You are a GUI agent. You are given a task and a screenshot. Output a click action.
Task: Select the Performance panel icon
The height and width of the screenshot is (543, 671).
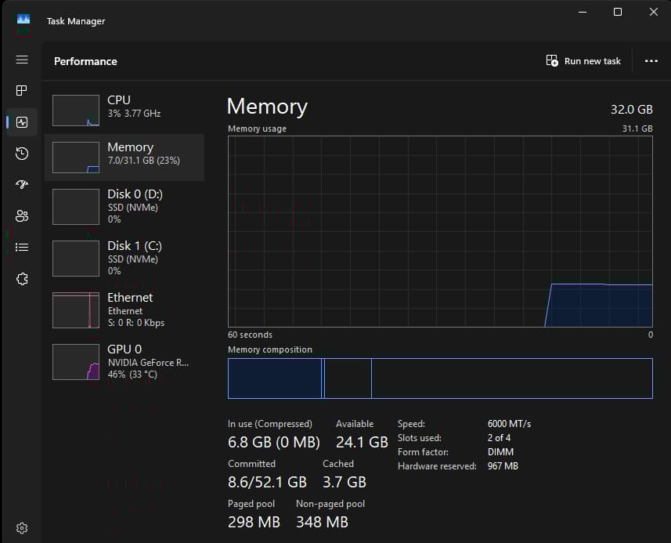(x=21, y=121)
